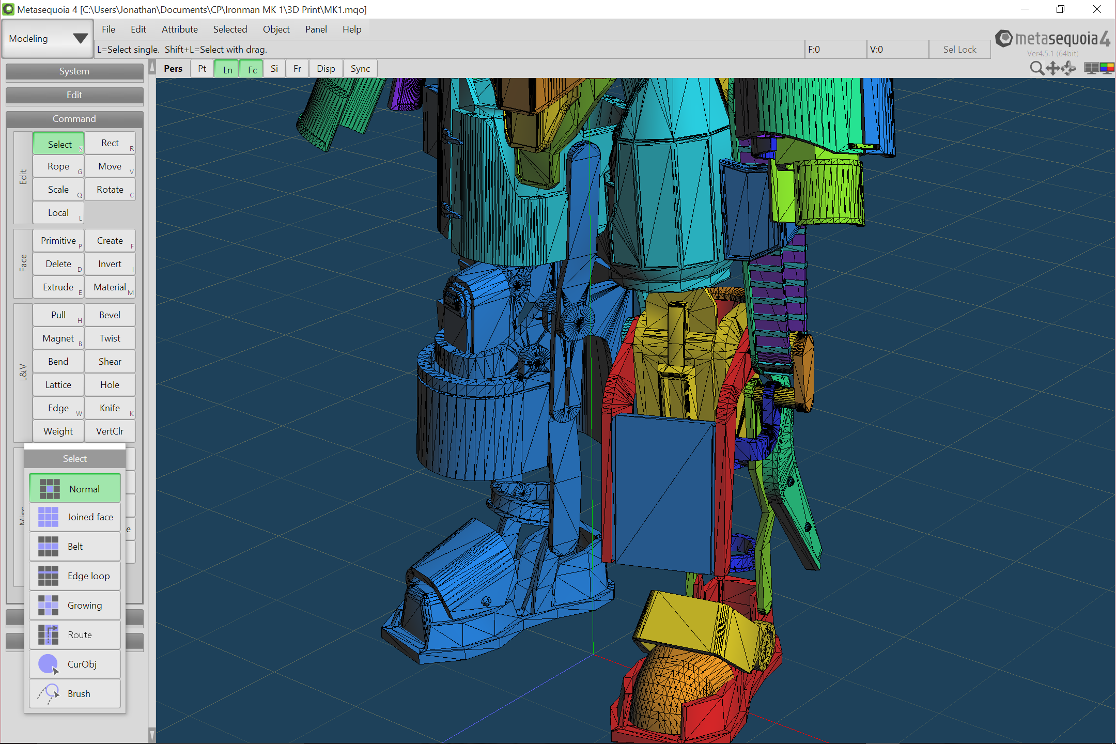
Task: Choose Route selection mode
Action: (x=75, y=635)
